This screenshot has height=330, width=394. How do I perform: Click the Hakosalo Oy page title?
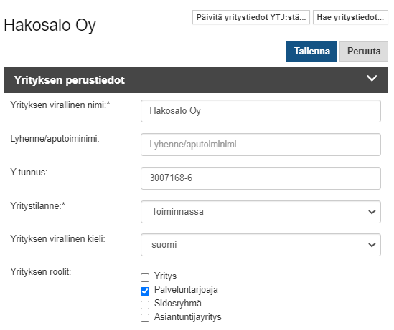50,25
